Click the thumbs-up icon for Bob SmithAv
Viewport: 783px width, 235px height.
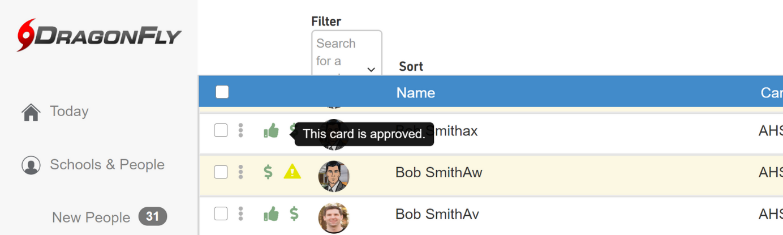(271, 214)
